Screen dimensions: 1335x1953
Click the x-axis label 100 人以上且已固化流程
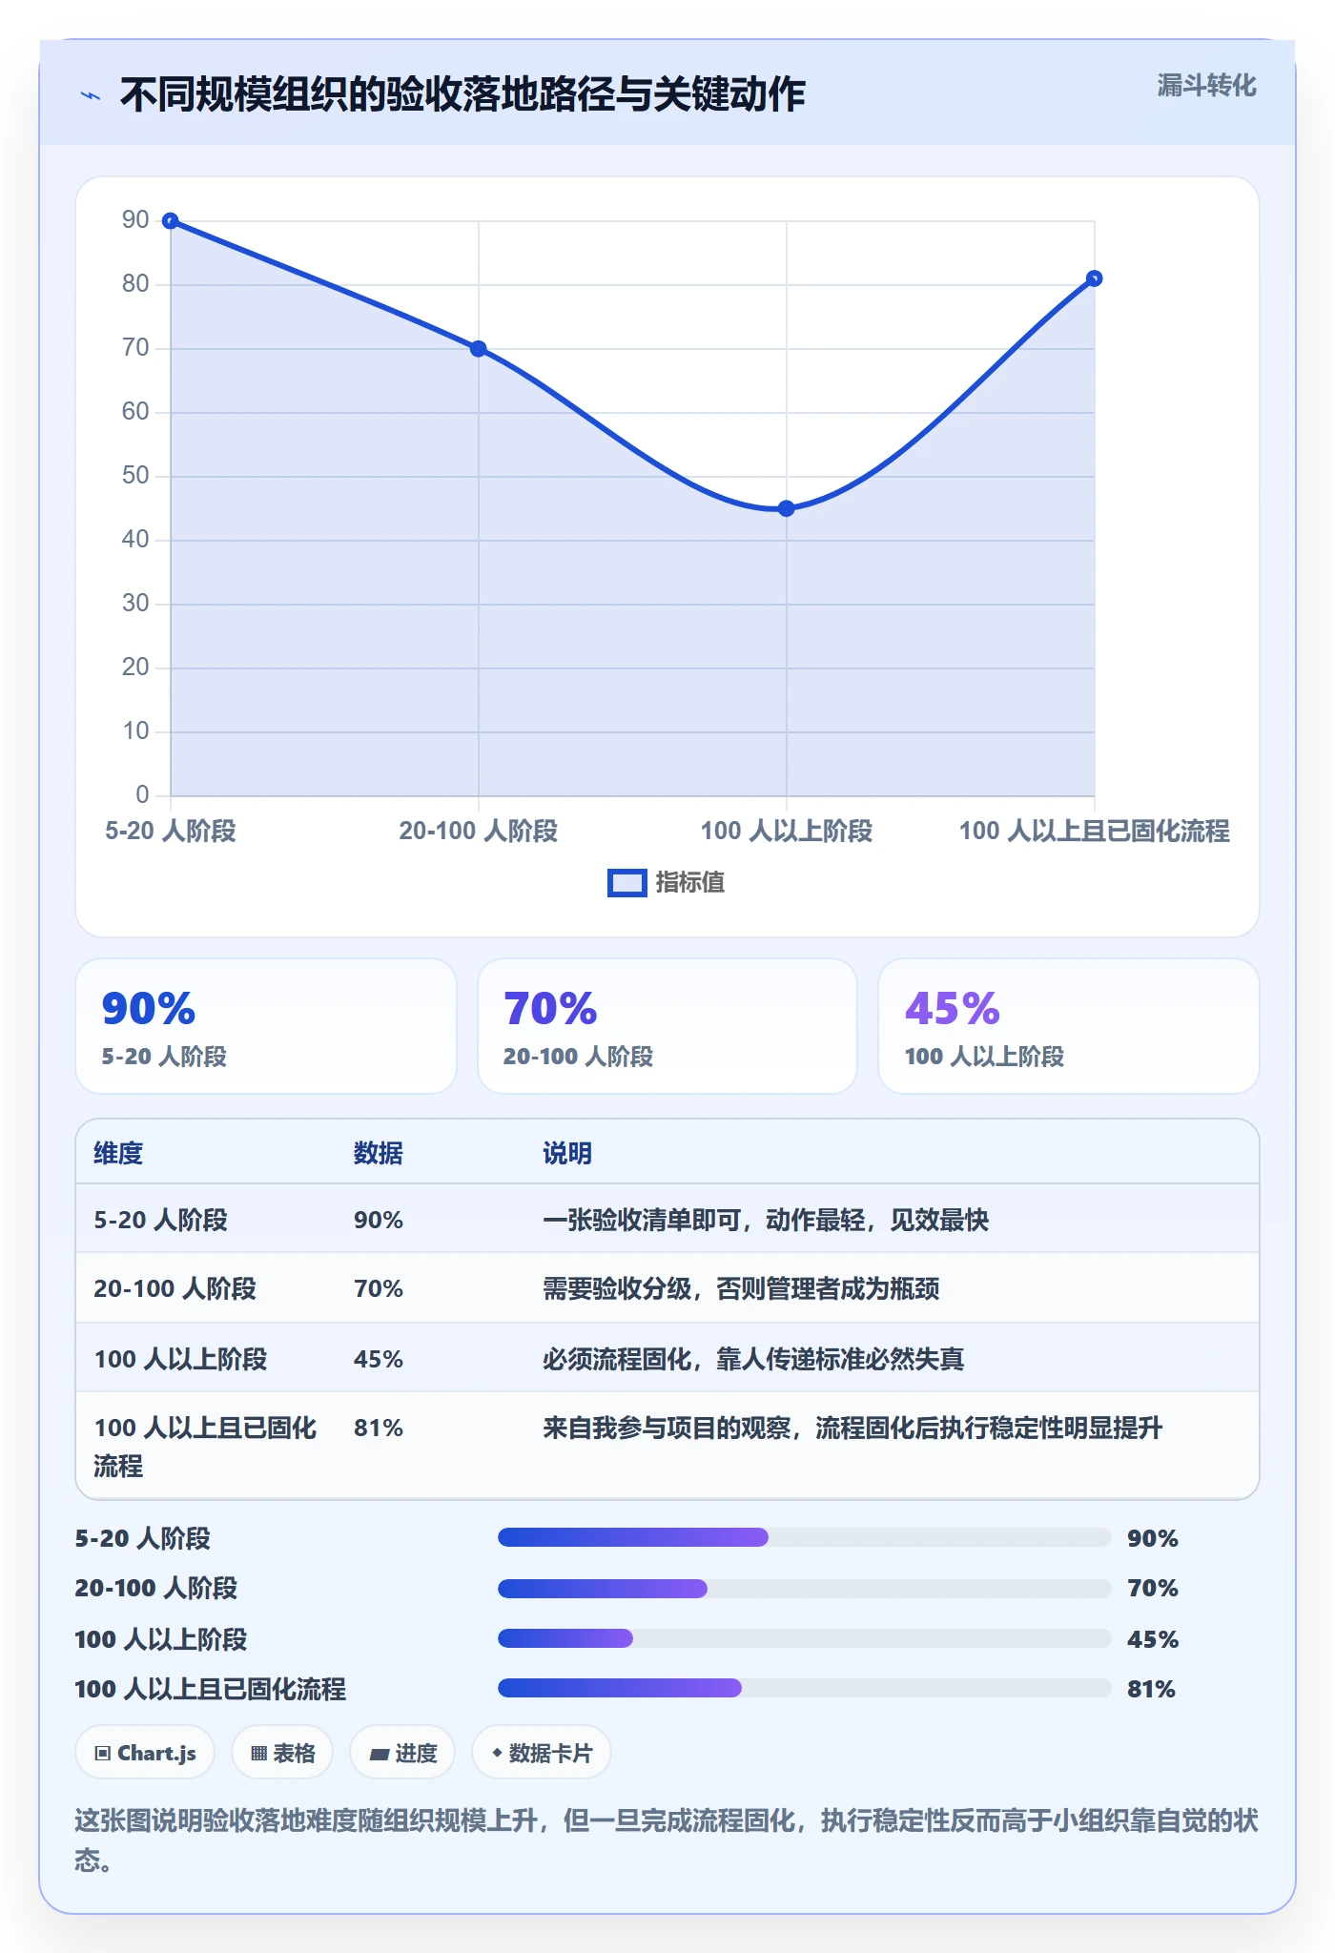coord(1095,831)
